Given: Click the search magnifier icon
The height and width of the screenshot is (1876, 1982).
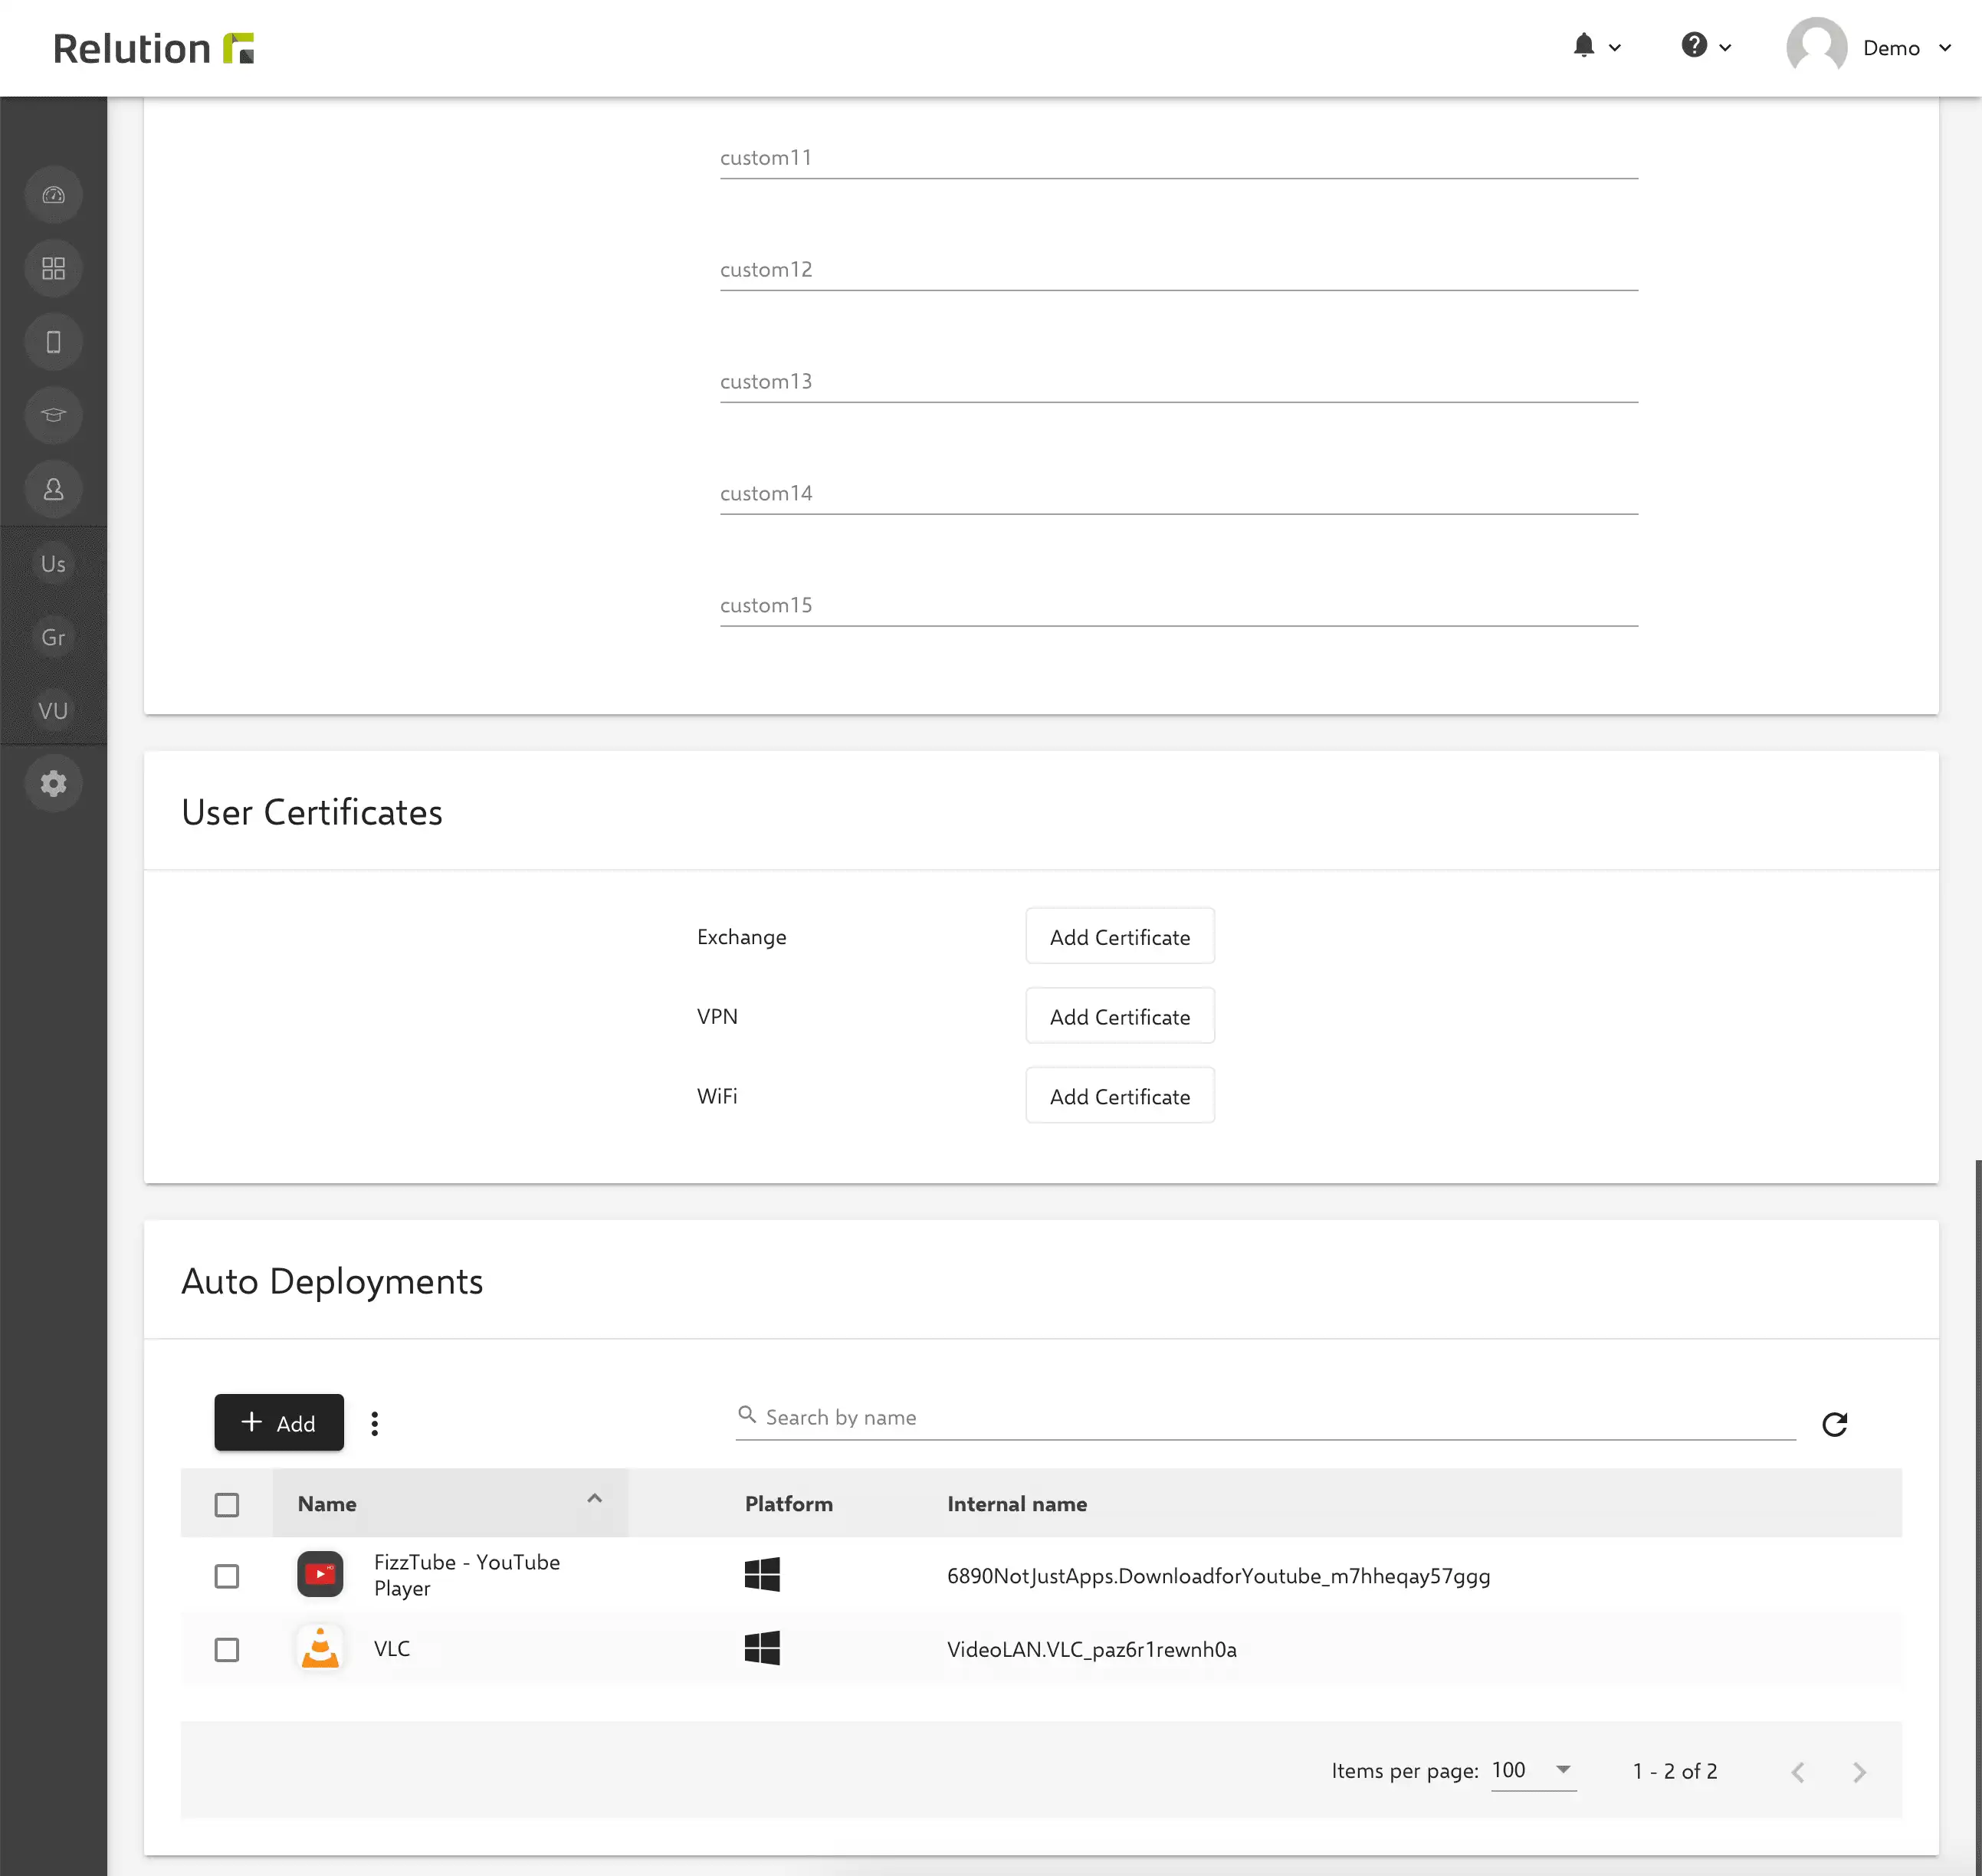Looking at the screenshot, I should 746,1415.
